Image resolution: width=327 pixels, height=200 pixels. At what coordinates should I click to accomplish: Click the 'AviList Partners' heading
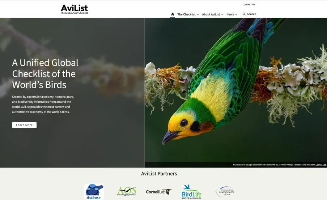coord(159,174)
